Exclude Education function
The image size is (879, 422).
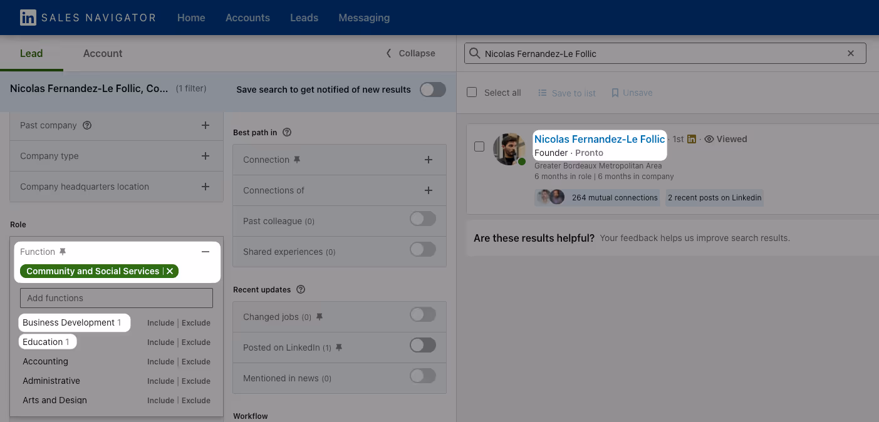click(x=196, y=342)
